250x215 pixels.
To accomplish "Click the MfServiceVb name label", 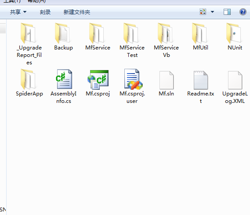I will click(x=166, y=51).
